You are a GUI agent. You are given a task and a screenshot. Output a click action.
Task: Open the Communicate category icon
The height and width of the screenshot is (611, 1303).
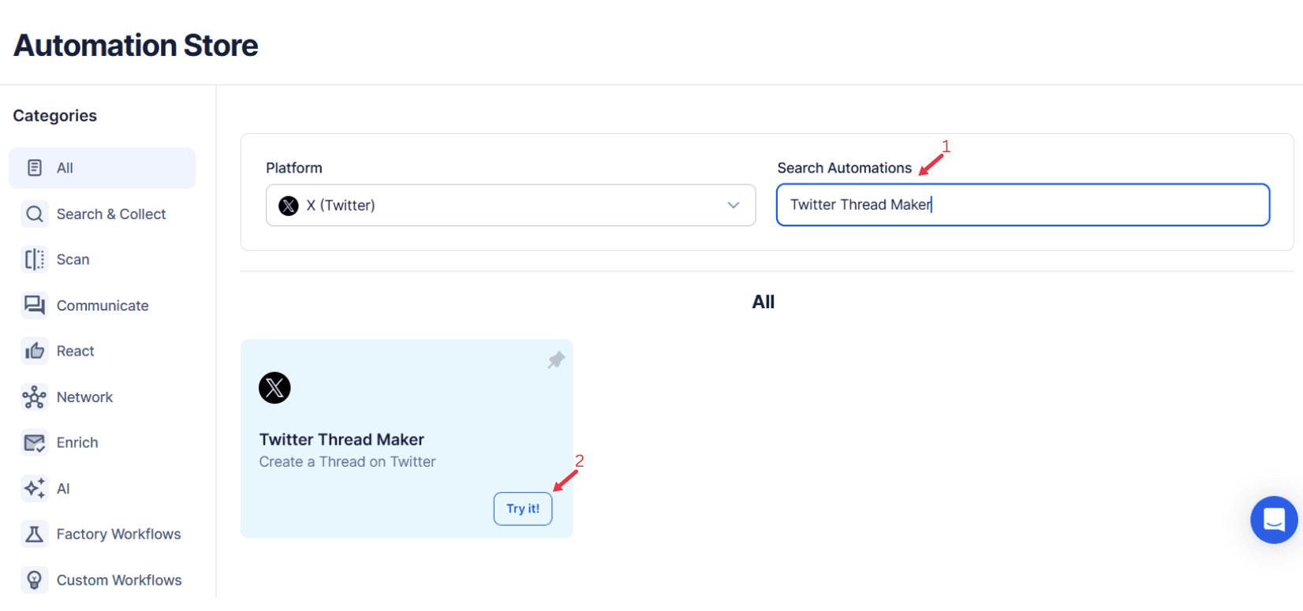35,305
